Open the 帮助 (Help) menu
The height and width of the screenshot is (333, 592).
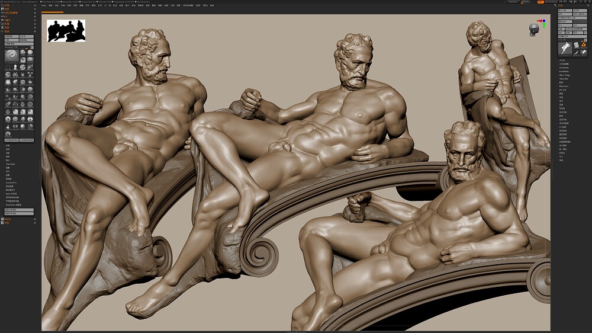tap(212, 6)
